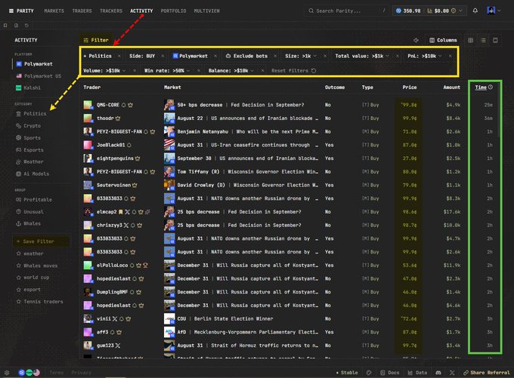Open the notifications bell
This screenshot has width=514, height=378.
[x=475, y=11]
